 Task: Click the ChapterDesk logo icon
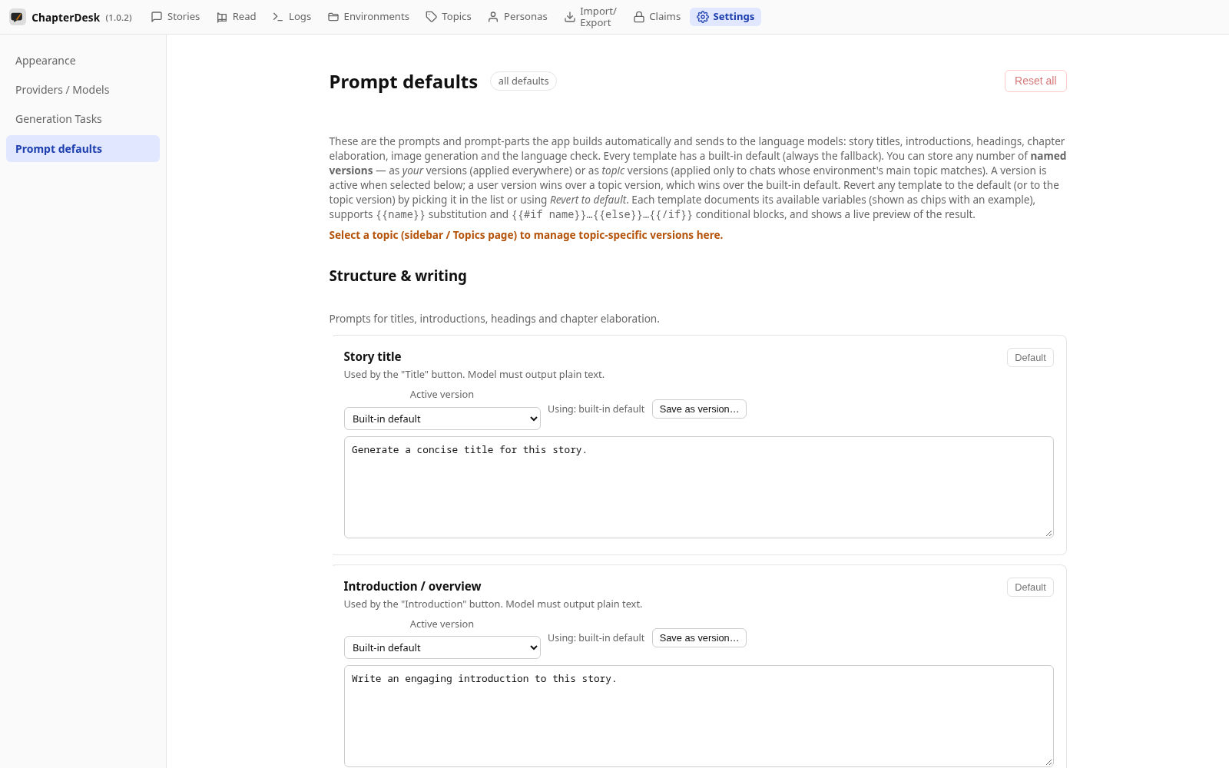(17, 17)
